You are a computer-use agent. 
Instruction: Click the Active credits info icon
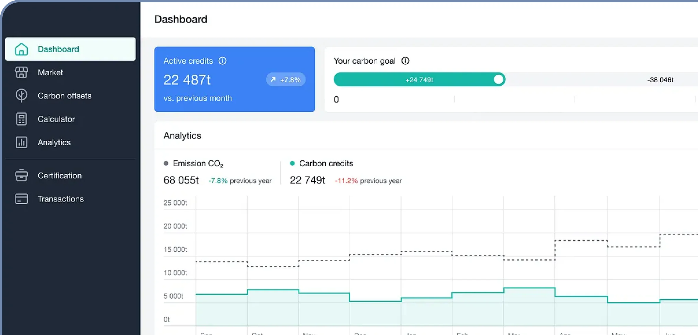tap(222, 61)
